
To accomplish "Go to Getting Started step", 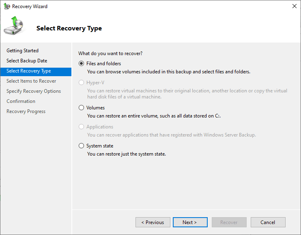I will (23, 51).
